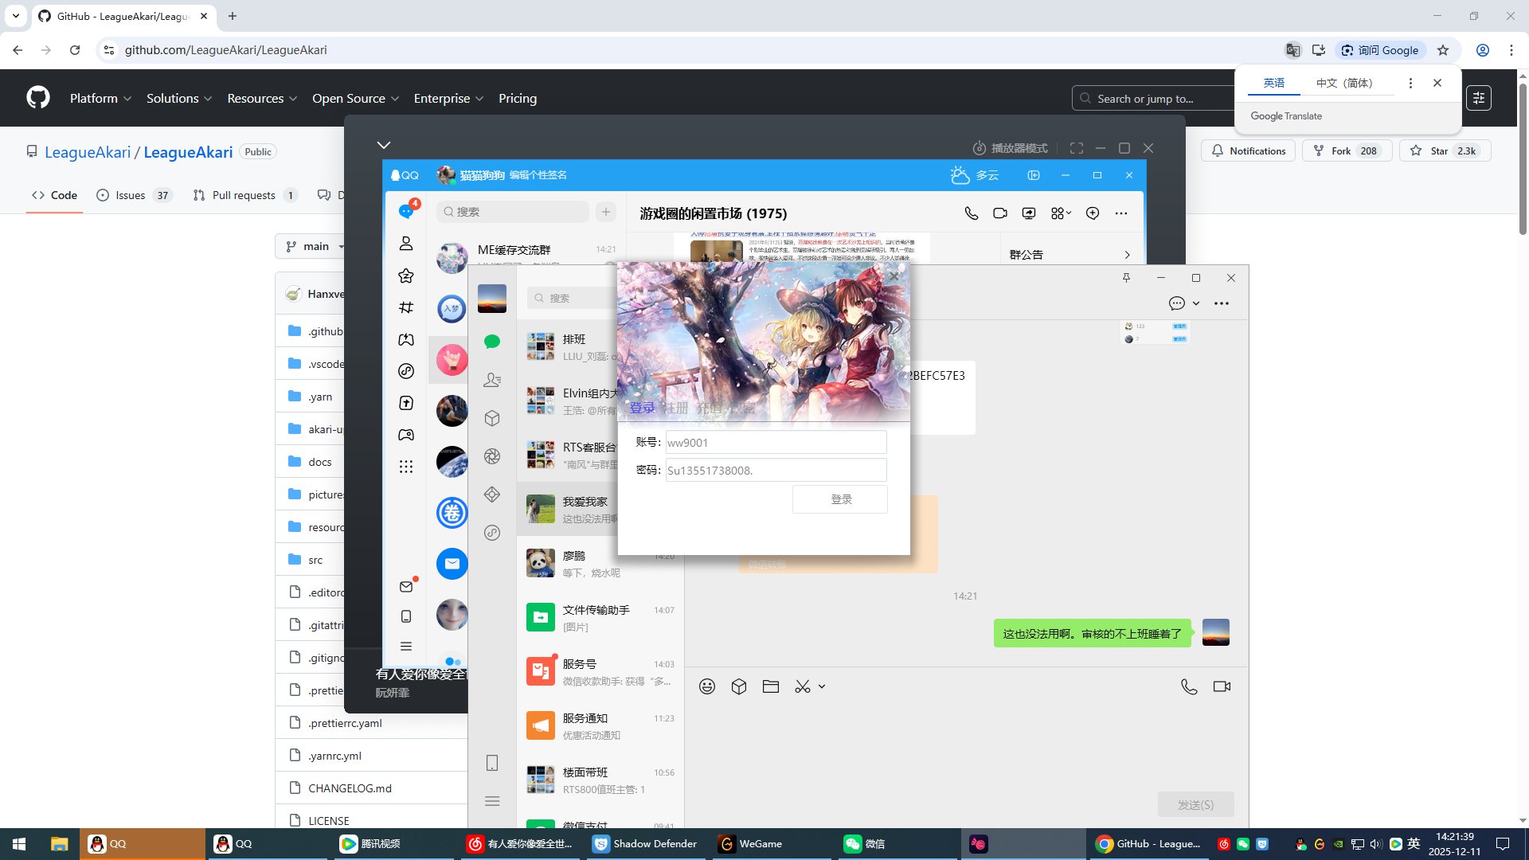Image resolution: width=1529 pixels, height=860 pixels.
Task: Start a WeChat video call
Action: (1222, 686)
